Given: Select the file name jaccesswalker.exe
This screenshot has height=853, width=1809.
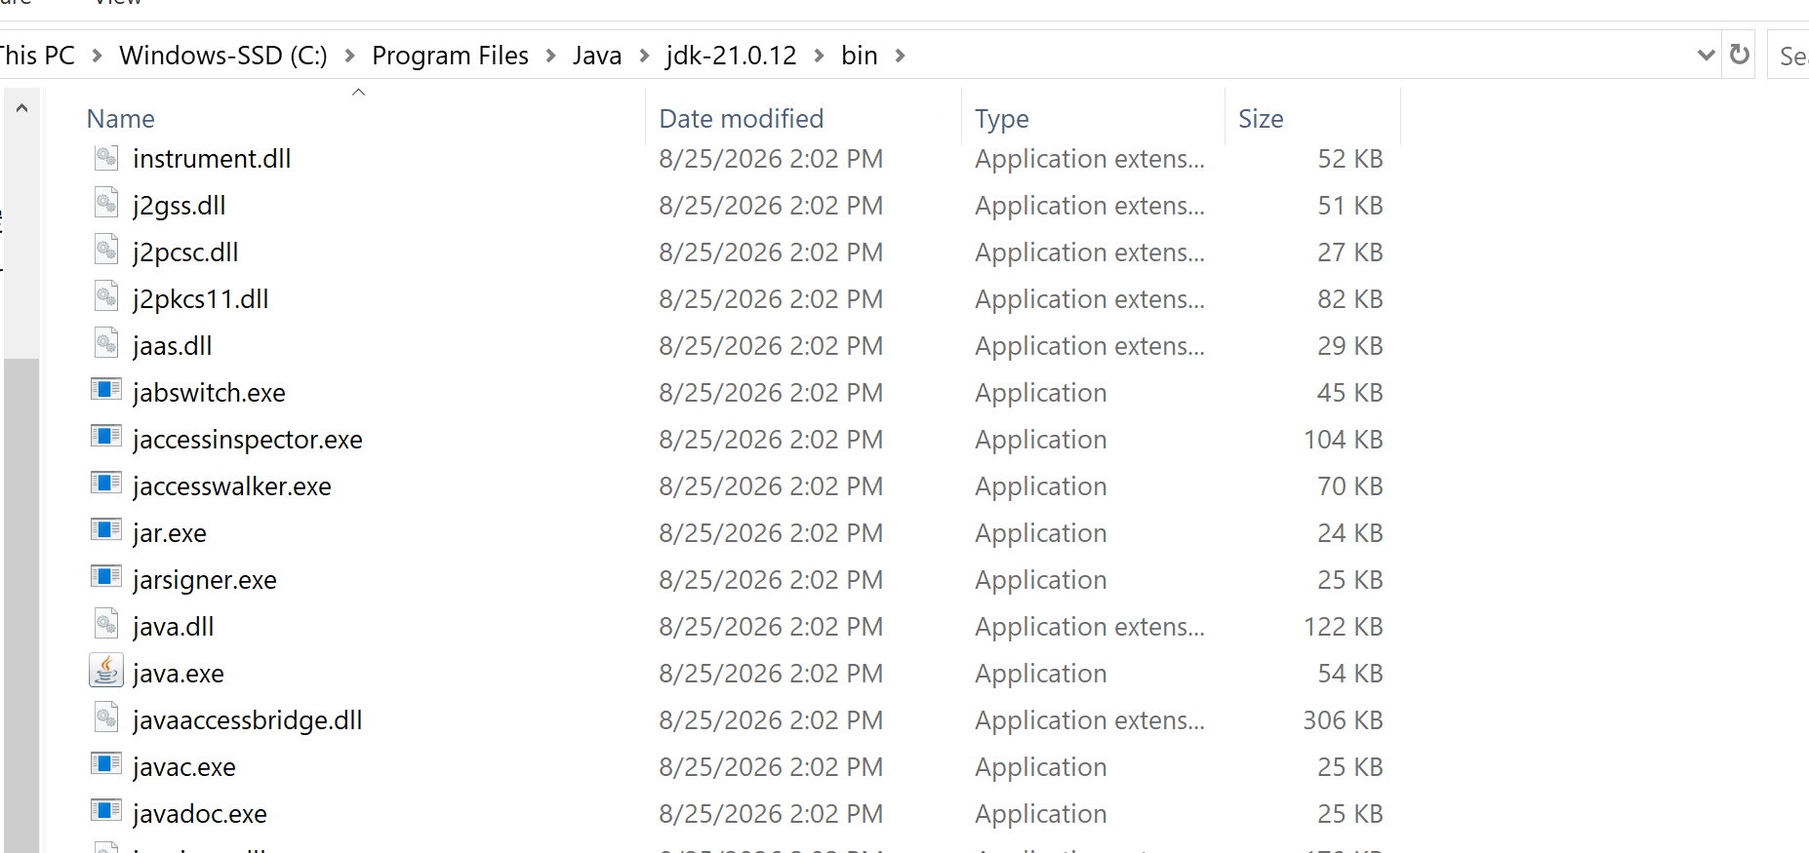Looking at the screenshot, I should tap(232, 486).
